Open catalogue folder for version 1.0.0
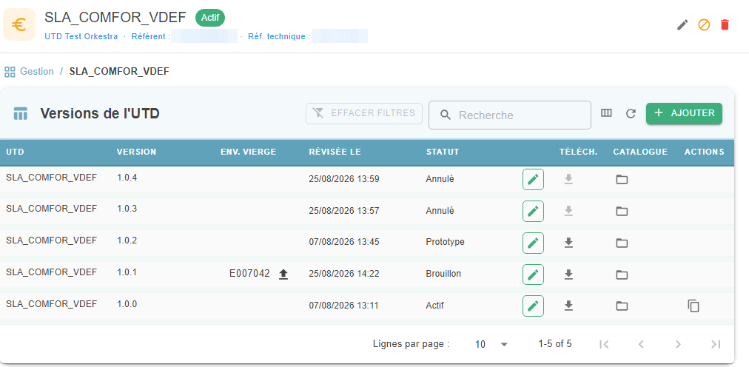Viewport: 749px width, 367px height. 622,306
